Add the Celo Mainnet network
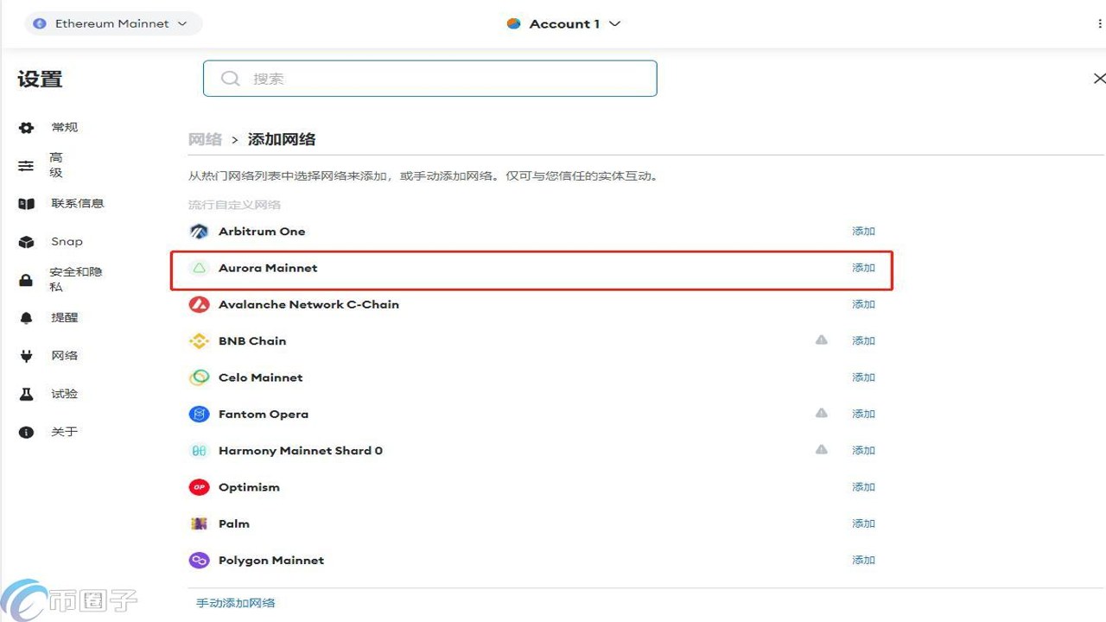1106x622 pixels. click(x=863, y=378)
